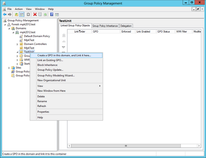Click the Group Policy Management root icon

pos(5,21)
